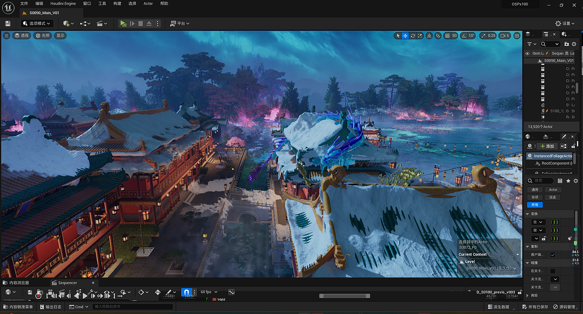This screenshot has height=314, width=583.
Task: Choose the scale tool
Action: click(x=420, y=35)
